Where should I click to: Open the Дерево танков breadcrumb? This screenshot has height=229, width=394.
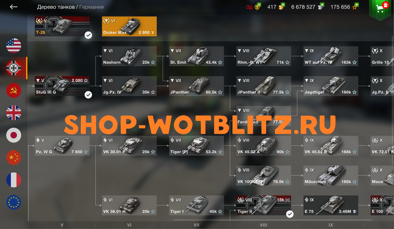click(56, 7)
